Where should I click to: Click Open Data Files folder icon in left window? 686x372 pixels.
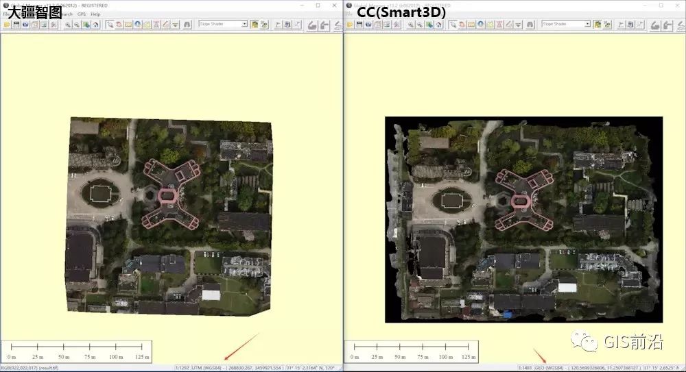tap(7, 25)
